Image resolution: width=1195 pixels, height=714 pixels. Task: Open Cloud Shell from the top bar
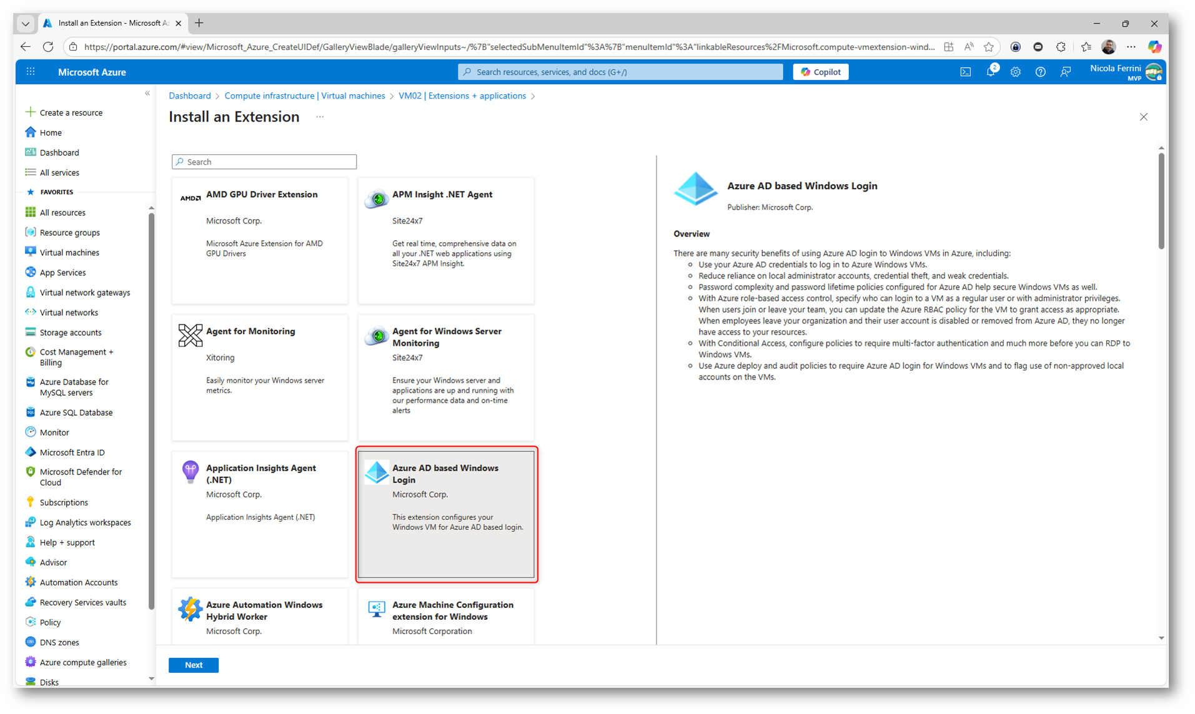965,72
